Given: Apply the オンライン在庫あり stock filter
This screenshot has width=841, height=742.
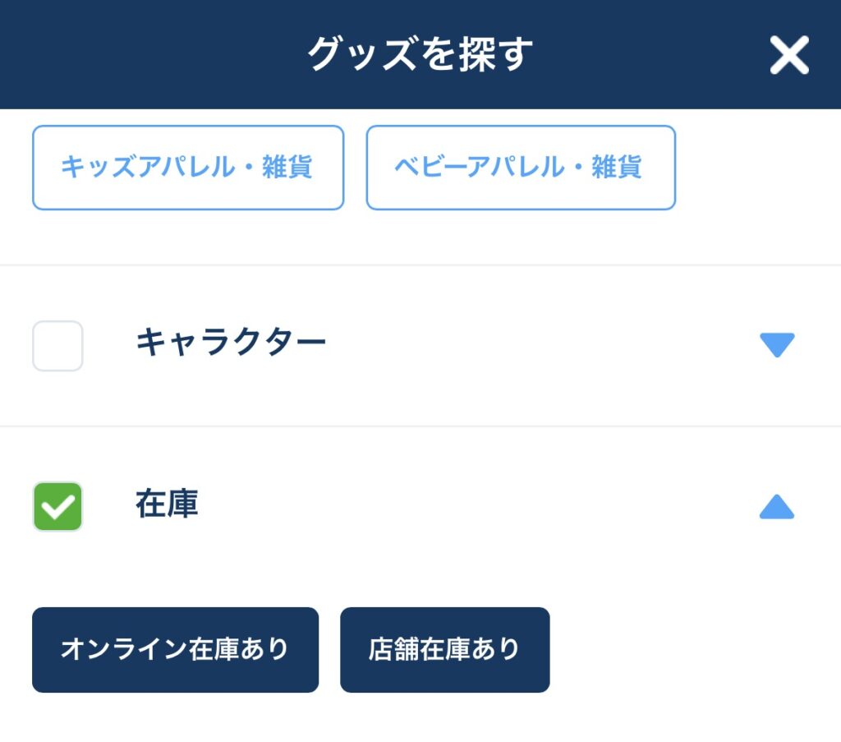Looking at the screenshot, I should 175,648.
